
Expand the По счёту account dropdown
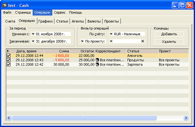111,34
